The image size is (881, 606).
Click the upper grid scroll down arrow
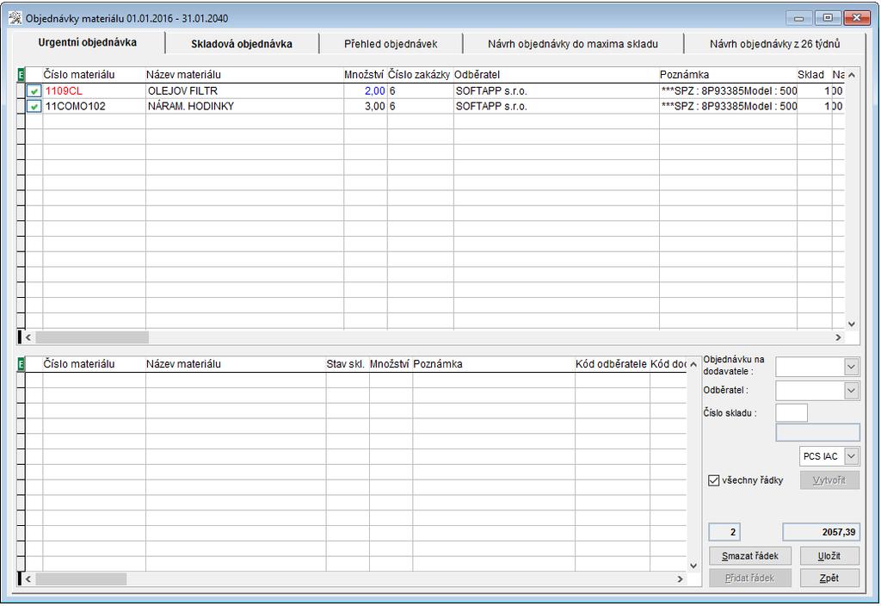[x=851, y=324]
